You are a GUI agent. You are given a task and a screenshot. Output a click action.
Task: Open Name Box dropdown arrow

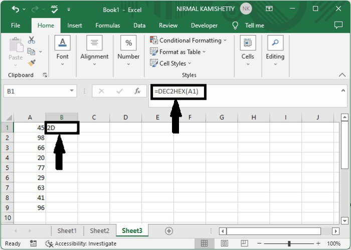pyautogui.click(x=72, y=91)
